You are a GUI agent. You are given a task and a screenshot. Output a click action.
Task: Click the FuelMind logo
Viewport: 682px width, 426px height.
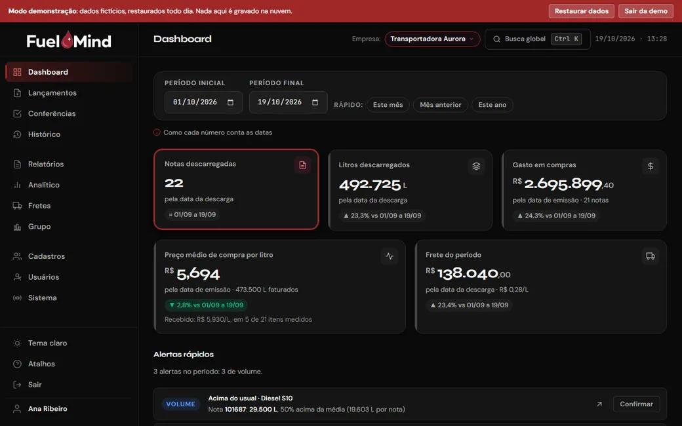point(69,40)
